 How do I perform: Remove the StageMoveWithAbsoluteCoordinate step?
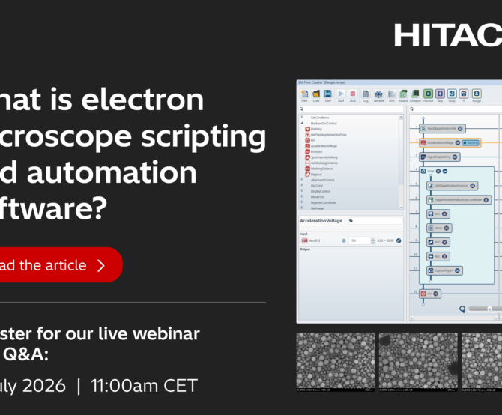pos(486,200)
